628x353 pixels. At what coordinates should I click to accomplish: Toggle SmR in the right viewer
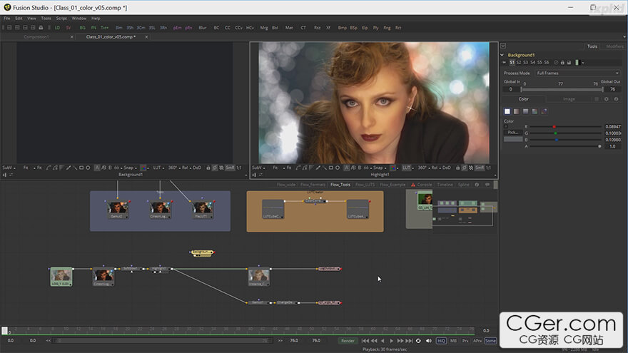tap(480, 168)
